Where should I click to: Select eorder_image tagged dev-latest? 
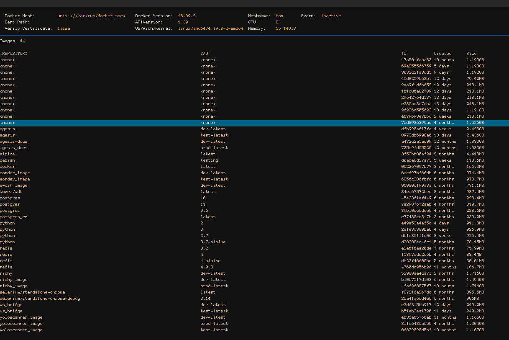tap(254, 173)
